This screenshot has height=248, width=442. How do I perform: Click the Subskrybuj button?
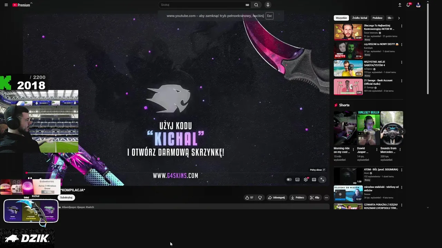coord(66,197)
